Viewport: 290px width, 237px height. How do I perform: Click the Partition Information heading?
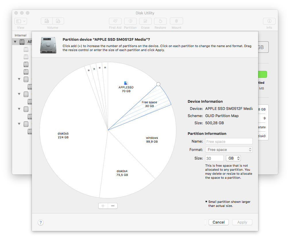point(207,133)
